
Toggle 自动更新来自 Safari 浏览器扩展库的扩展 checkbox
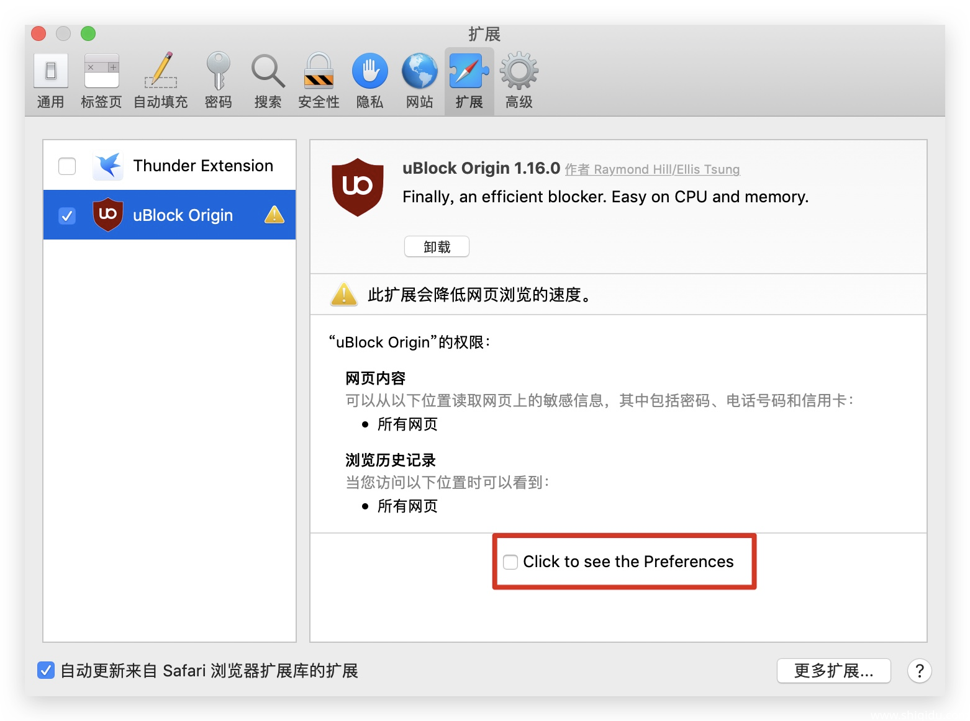coord(46,670)
